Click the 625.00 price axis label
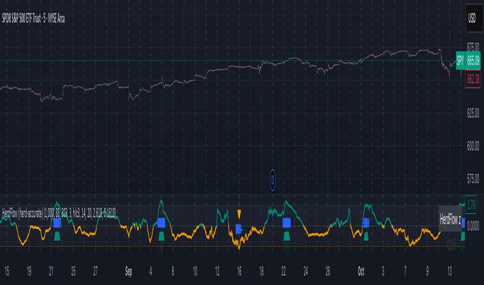 (473, 113)
